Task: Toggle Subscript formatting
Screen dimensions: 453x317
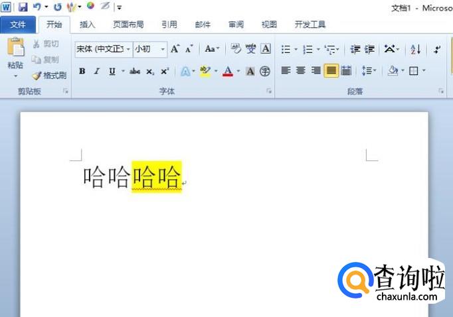Action: tap(150, 71)
